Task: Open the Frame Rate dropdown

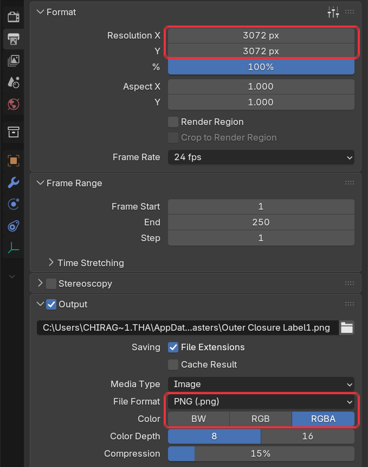Action: (261, 157)
